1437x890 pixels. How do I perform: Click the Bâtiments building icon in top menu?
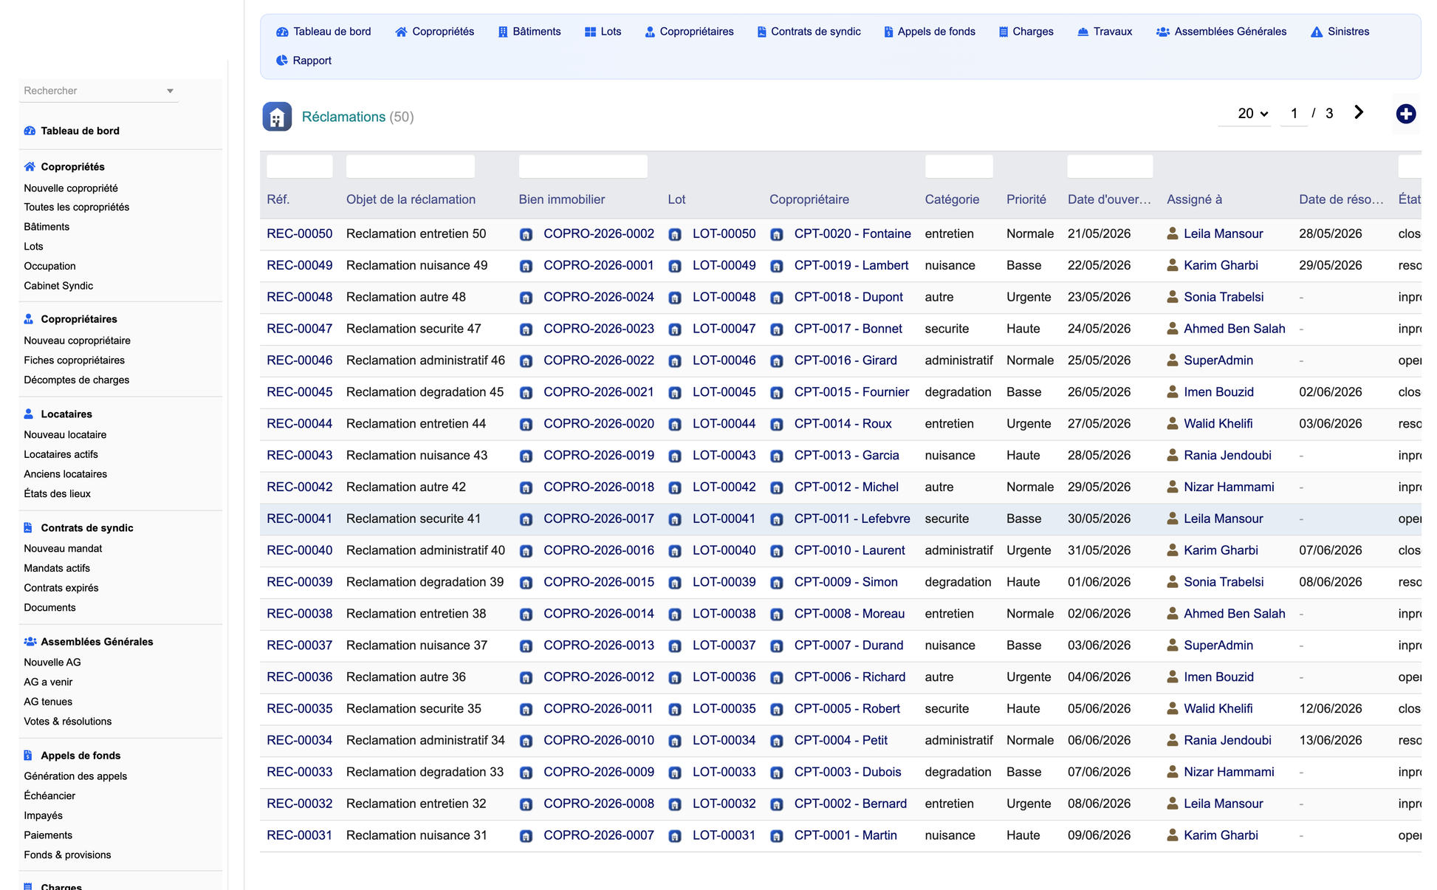coord(503,32)
